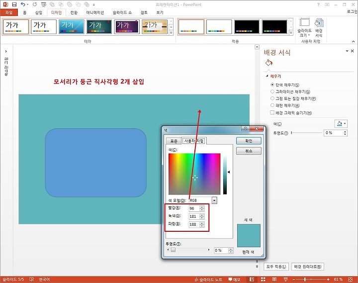Viewport: 358px width, 283px height.
Task: Open the Slide Size (슬라이드 크기) option
Action: (x=304, y=27)
